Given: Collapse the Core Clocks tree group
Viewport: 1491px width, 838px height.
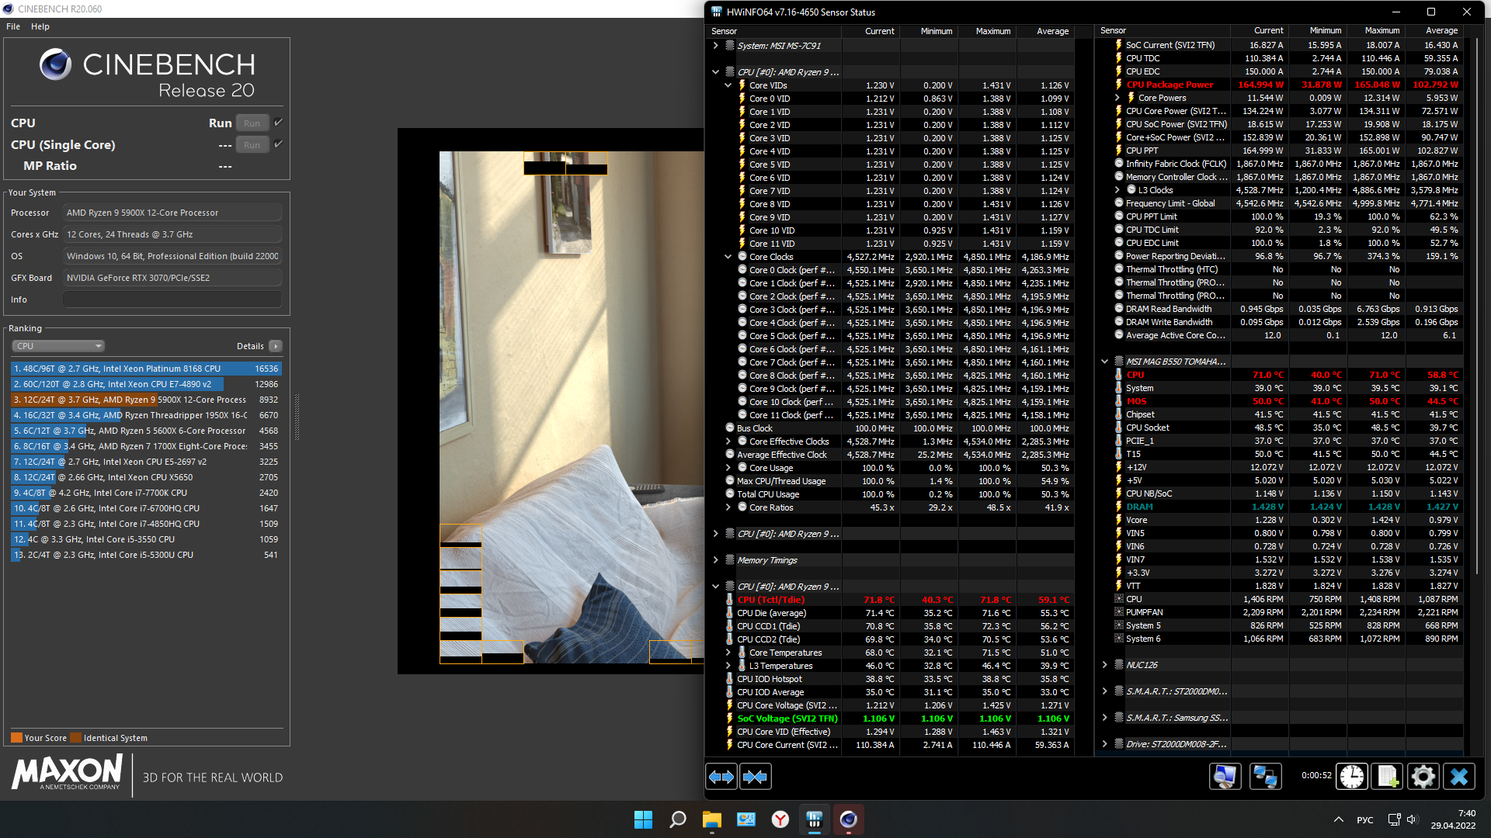Looking at the screenshot, I should (x=728, y=257).
